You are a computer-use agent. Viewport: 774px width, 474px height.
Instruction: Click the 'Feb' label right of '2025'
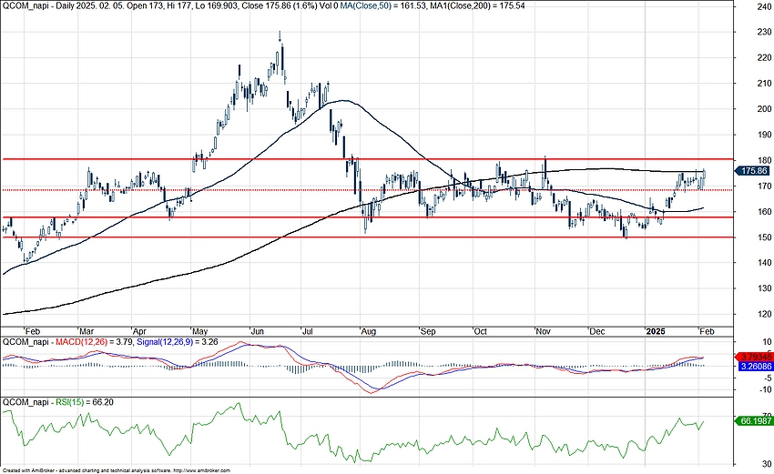click(707, 331)
